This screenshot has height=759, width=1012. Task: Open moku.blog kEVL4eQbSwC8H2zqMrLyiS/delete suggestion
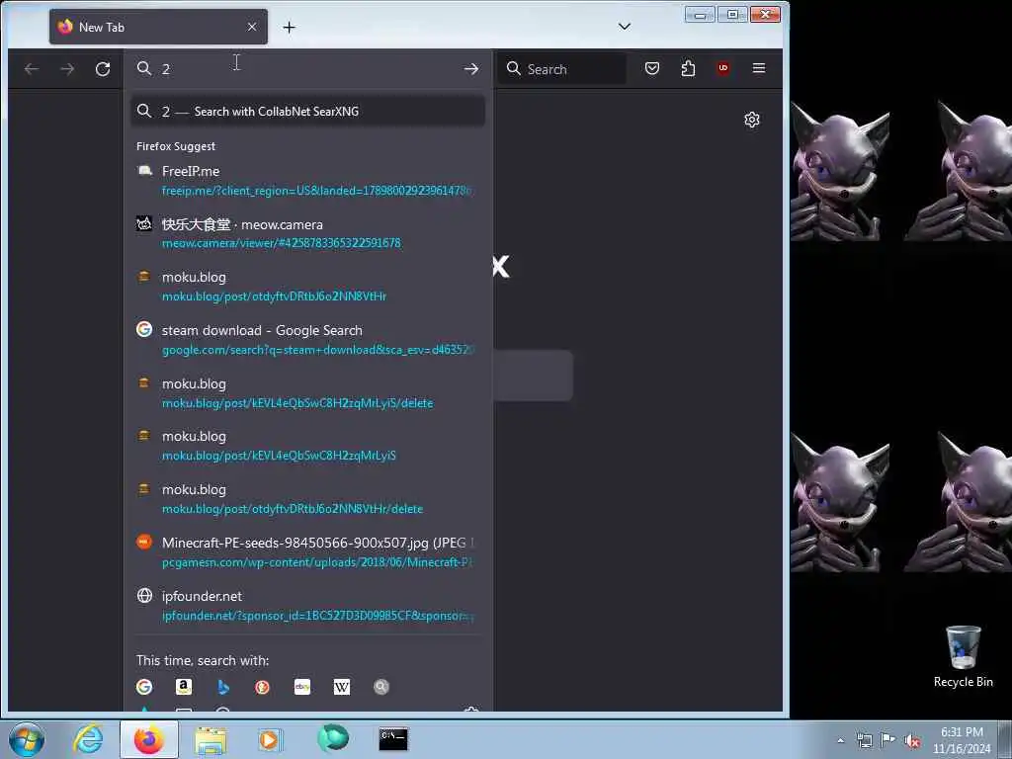pos(308,393)
